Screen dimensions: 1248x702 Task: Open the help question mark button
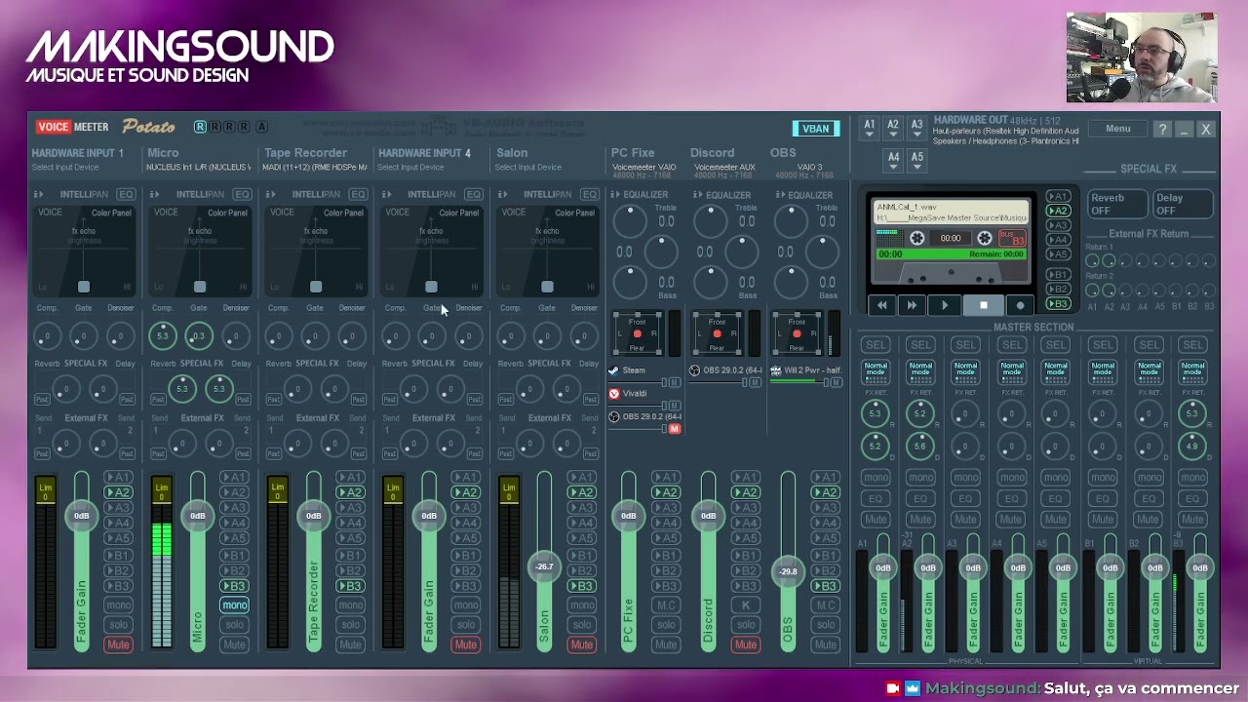click(1162, 129)
